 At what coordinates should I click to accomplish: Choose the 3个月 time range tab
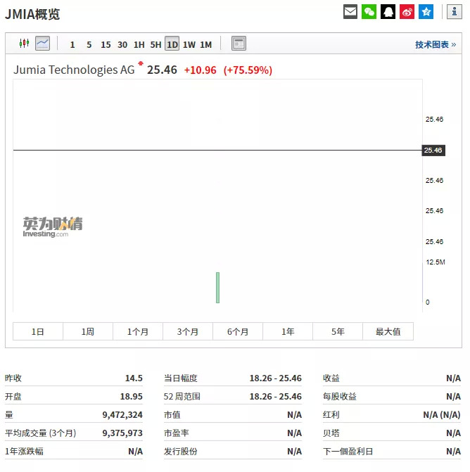click(x=188, y=331)
